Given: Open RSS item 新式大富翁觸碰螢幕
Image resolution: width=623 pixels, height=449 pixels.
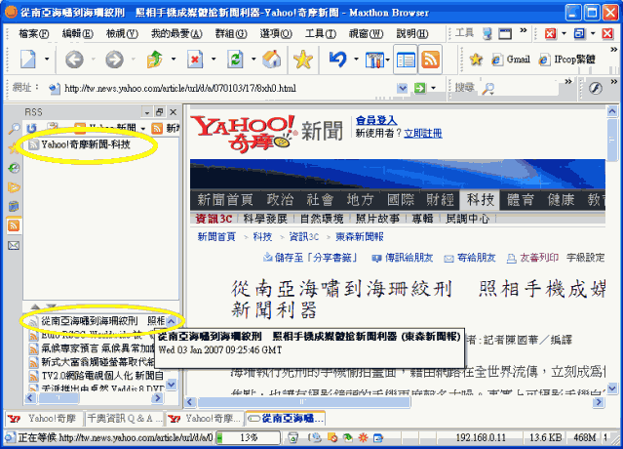Looking at the screenshot, I should 93,362.
